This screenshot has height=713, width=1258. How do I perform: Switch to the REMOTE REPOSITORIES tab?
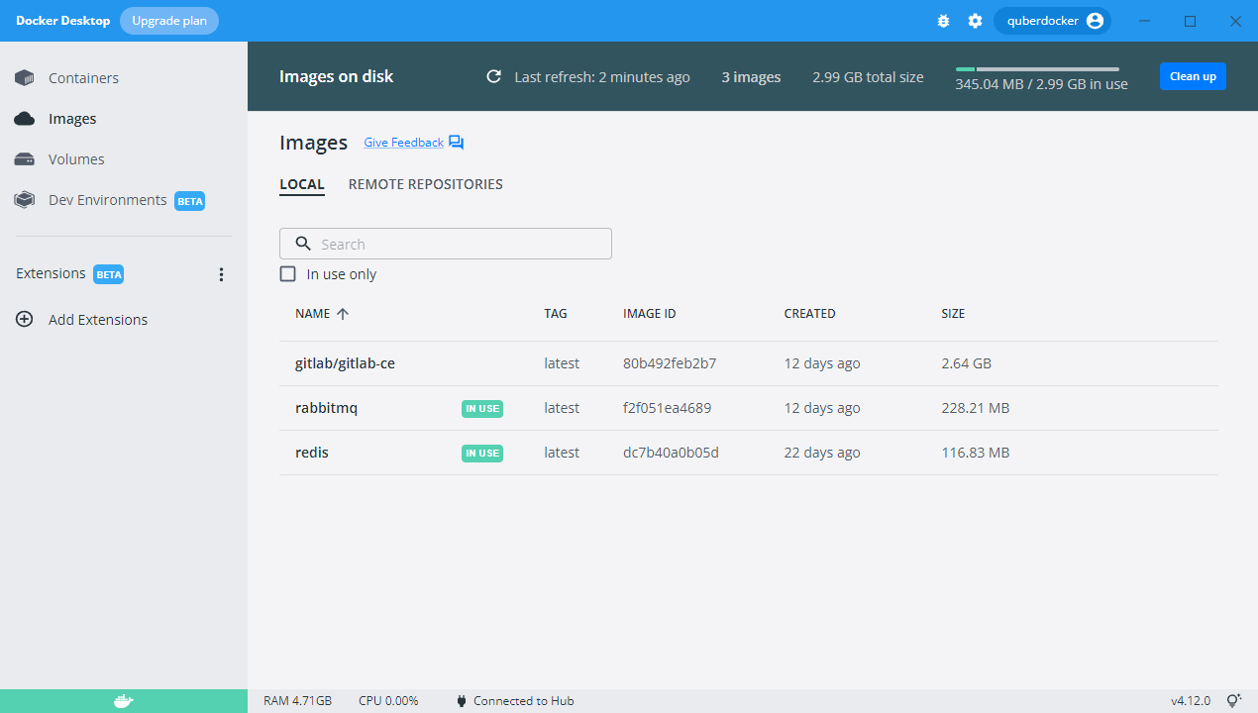[425, 184]
